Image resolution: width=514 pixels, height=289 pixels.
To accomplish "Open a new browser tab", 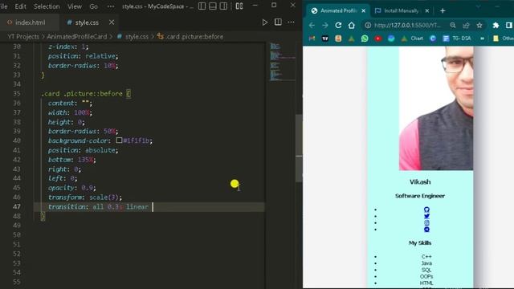I will (443, 10).
